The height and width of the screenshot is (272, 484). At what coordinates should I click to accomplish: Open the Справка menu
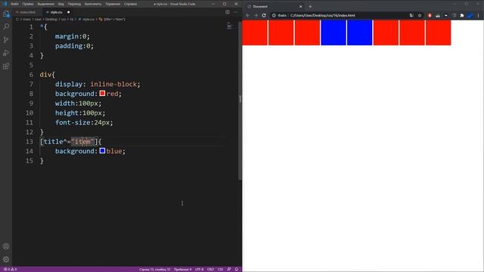coord(130,4)
